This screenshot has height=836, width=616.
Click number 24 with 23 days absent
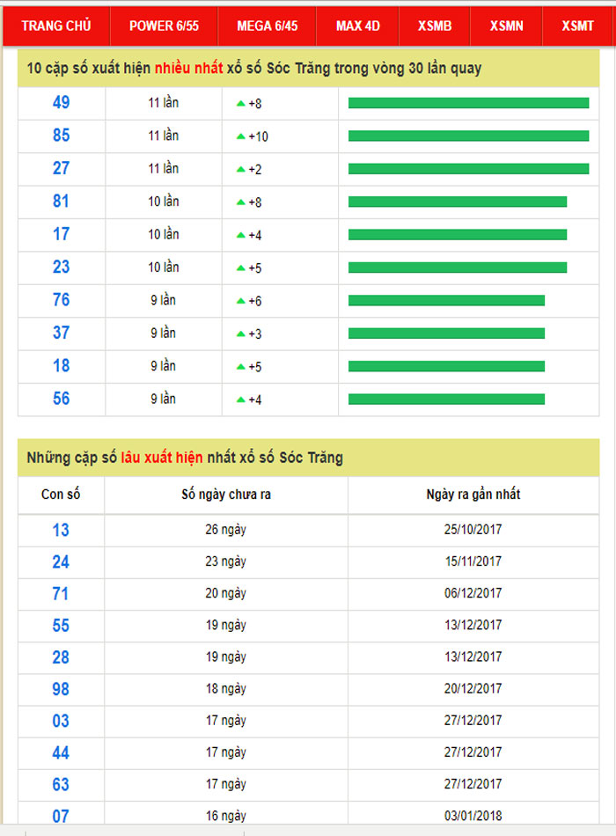coord(61,561)
